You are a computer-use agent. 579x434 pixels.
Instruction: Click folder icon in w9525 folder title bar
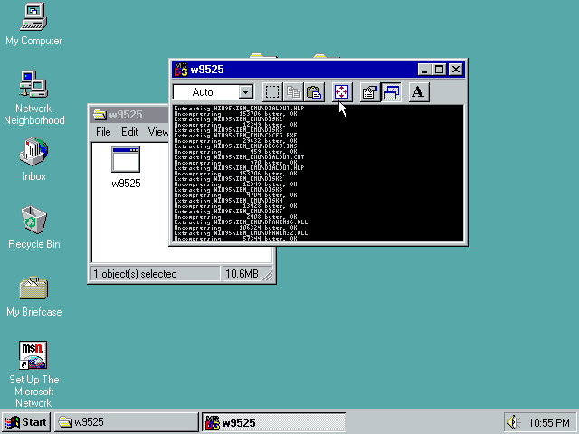100,115
